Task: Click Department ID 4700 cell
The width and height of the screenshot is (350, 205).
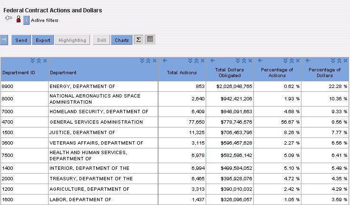Action: 24,122
